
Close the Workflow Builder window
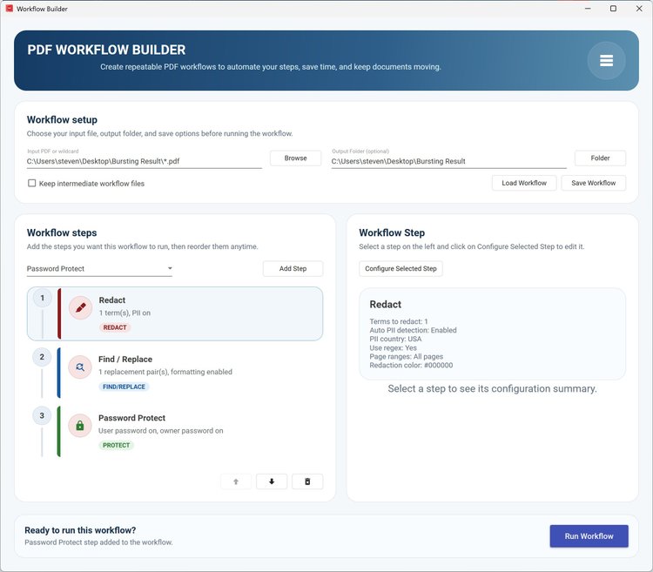coord(639,9)
